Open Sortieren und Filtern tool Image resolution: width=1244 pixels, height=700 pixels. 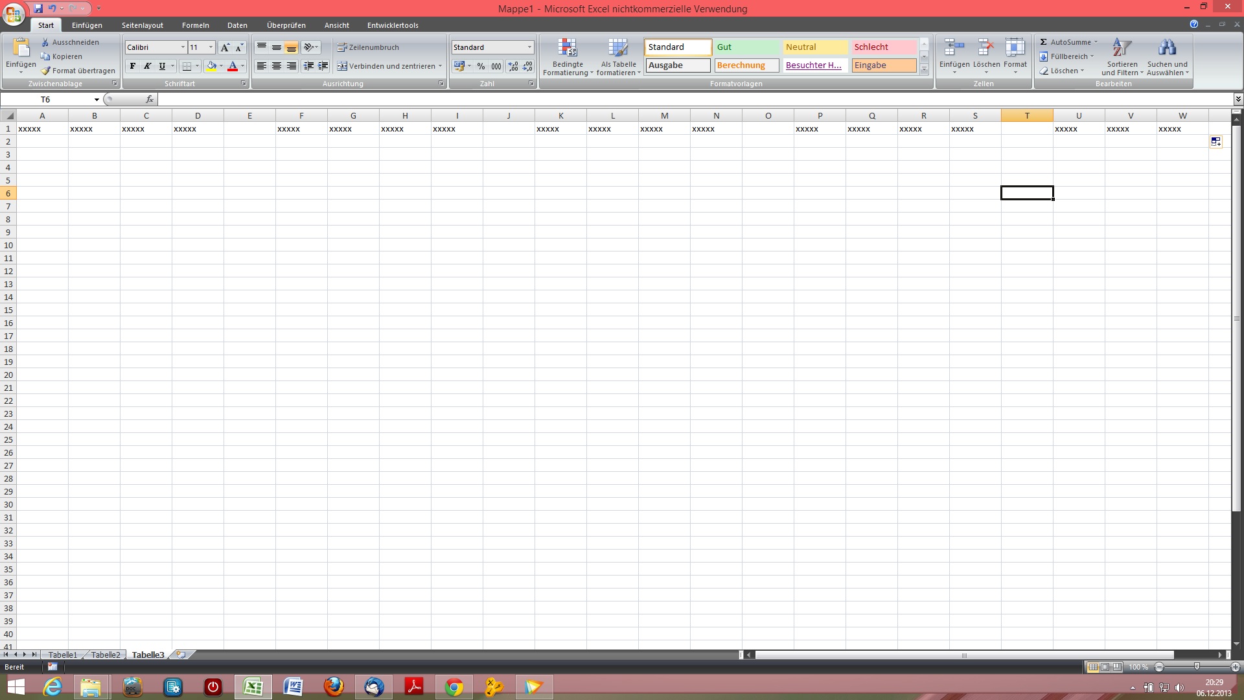pyautogui.click(x=1122, y=49)
